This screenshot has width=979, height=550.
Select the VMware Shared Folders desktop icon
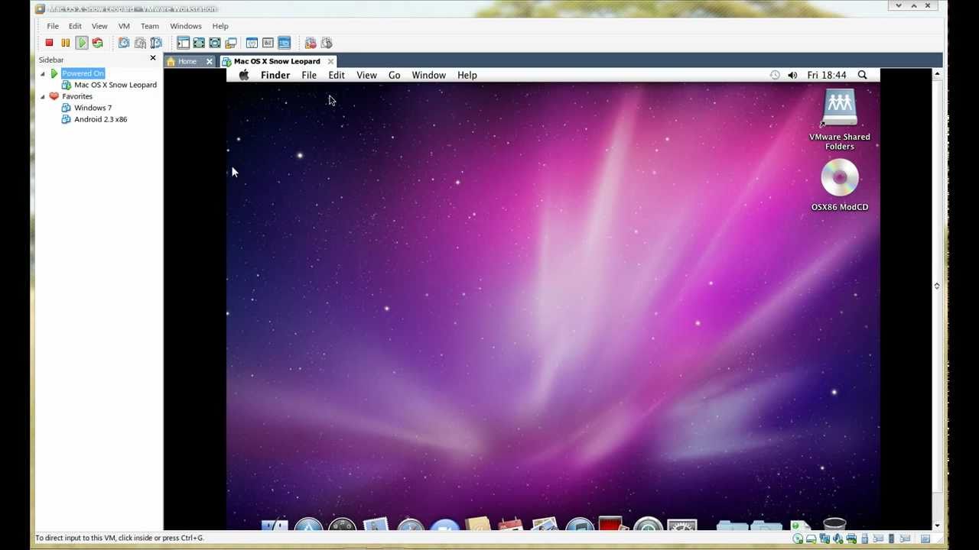[x=840, y=120]
